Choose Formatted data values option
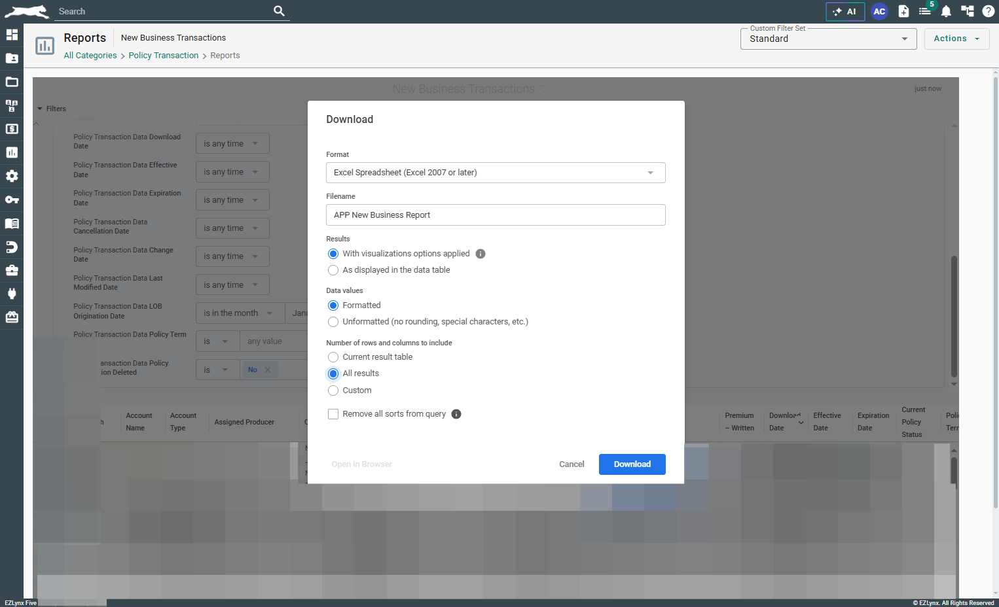Image resolution: width=999 pixels, height=607 pixels. pyautogui.click(x=333, y=305)
